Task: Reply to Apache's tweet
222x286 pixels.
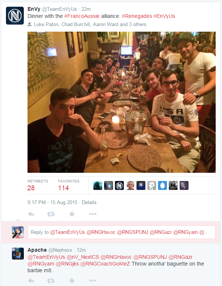Action: tap(31, 280)
